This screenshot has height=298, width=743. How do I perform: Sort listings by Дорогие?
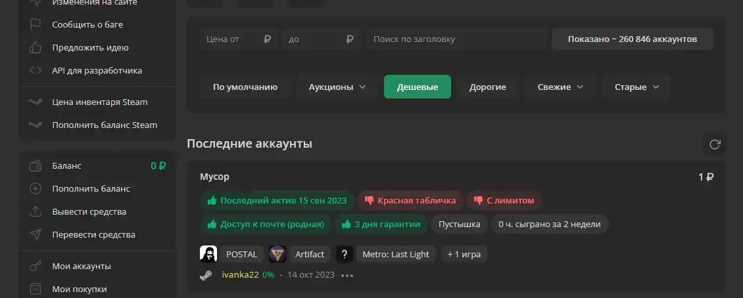coord(487,87)
